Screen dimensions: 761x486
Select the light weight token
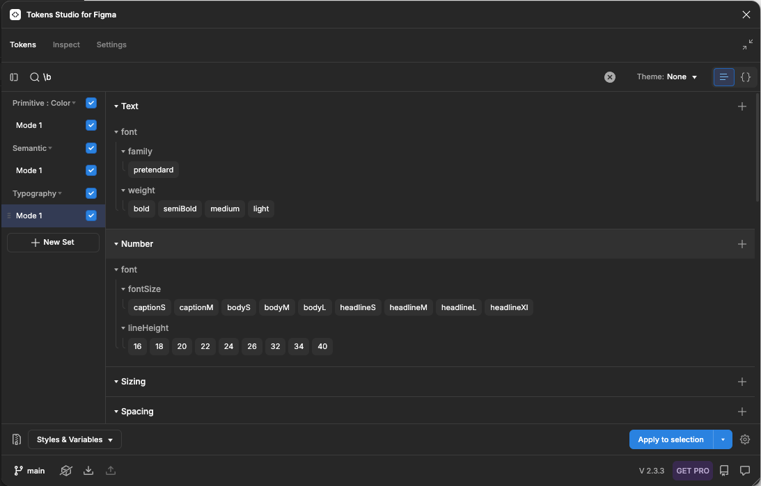point(260,209)
